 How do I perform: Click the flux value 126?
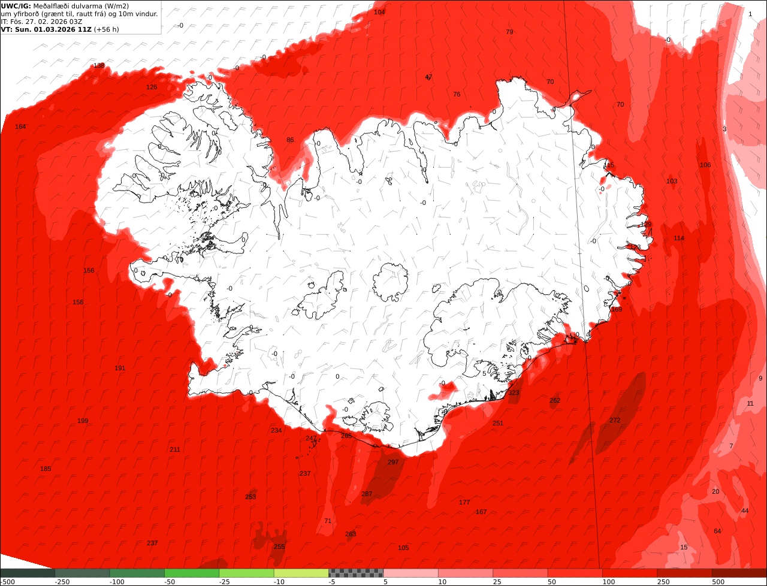coord(152,87)
